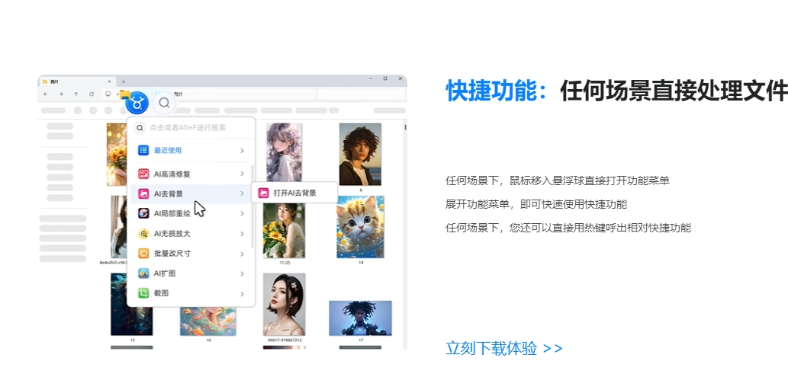This screenshot has width=788, height=377.
Task: Click the function menu's vertical scrollbar
Action: click(252, 206)
